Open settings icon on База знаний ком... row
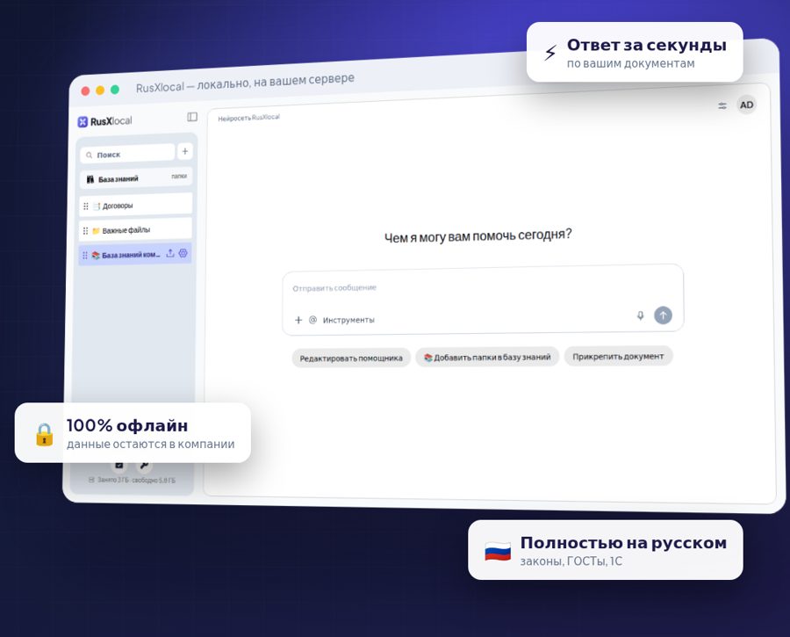This screenshot has height=637, width=790. click(183, 253)
